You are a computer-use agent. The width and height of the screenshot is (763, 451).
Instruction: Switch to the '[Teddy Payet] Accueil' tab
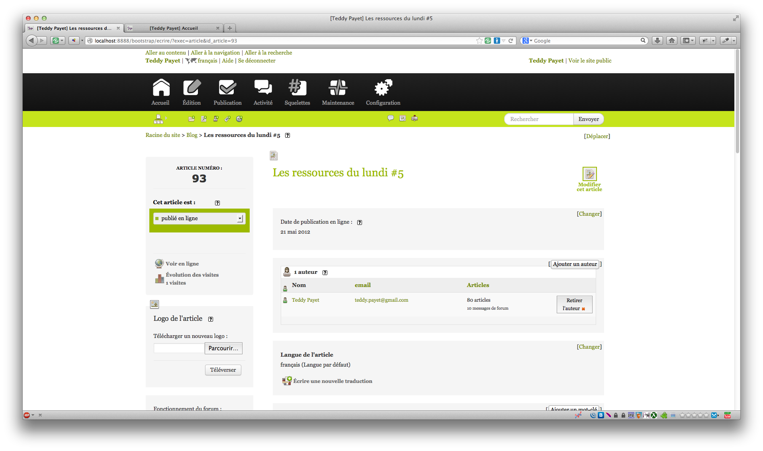(174, 28)
